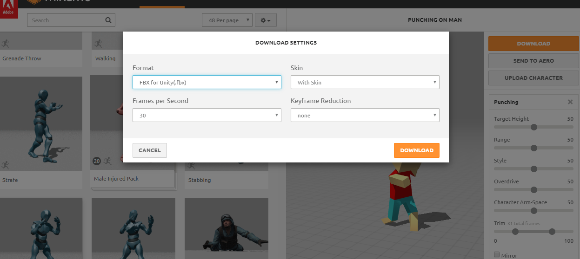
Task: Select the Strafe animation thumbnail
Action: coord(41,124)
